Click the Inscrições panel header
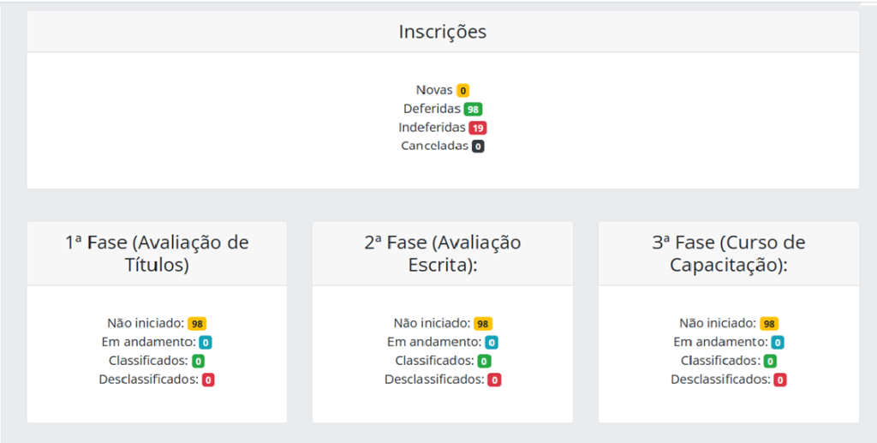Image resolution: width=877 pixels, height=443 pixels. 443,32
